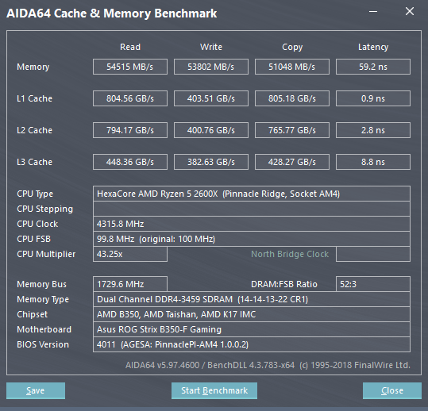The image size is (428, 411).
Task: Click the L3 Cache Copy value box
Action: tap(292, 162)
